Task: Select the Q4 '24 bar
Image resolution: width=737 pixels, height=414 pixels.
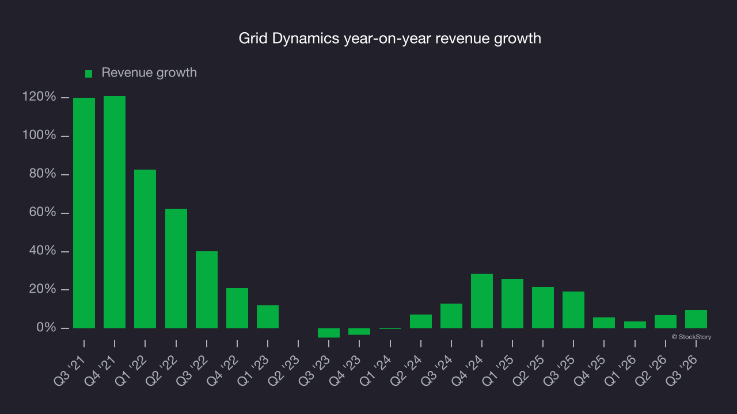Action: [482, 301]
